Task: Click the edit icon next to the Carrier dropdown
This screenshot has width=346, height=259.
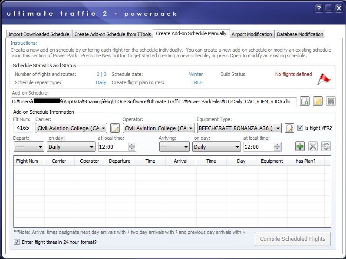Action: click(115, 128)
